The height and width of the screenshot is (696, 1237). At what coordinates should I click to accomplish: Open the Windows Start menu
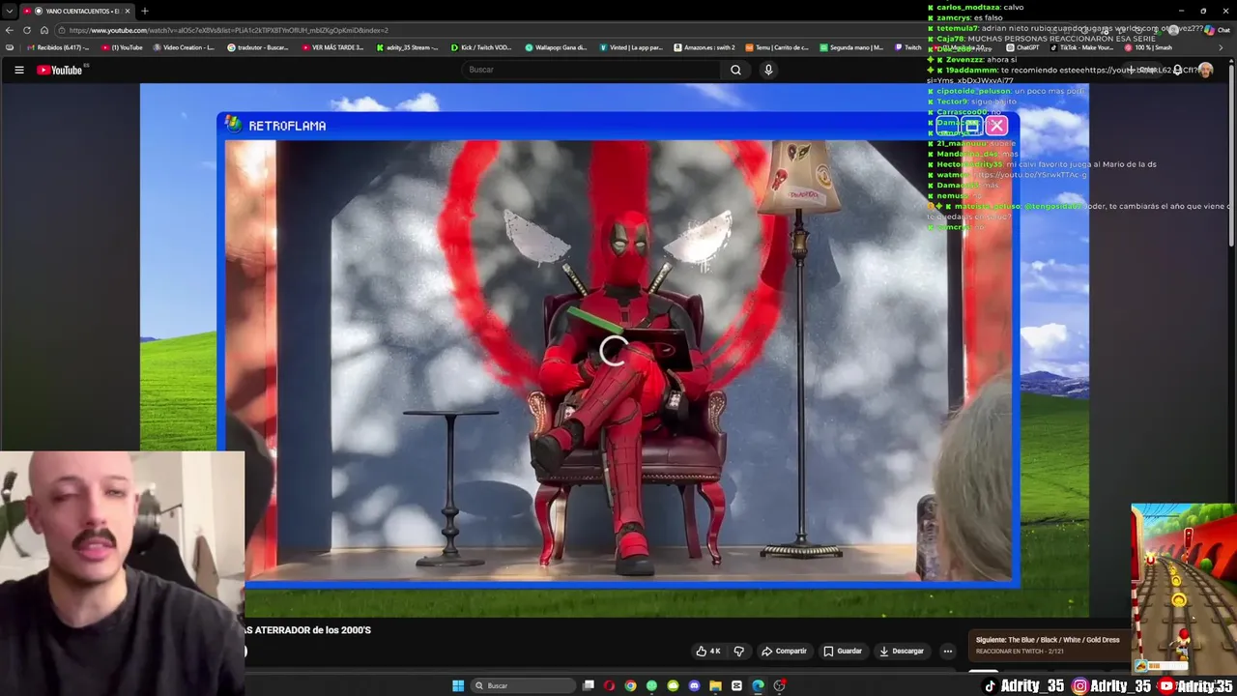(x=458, y=685)
